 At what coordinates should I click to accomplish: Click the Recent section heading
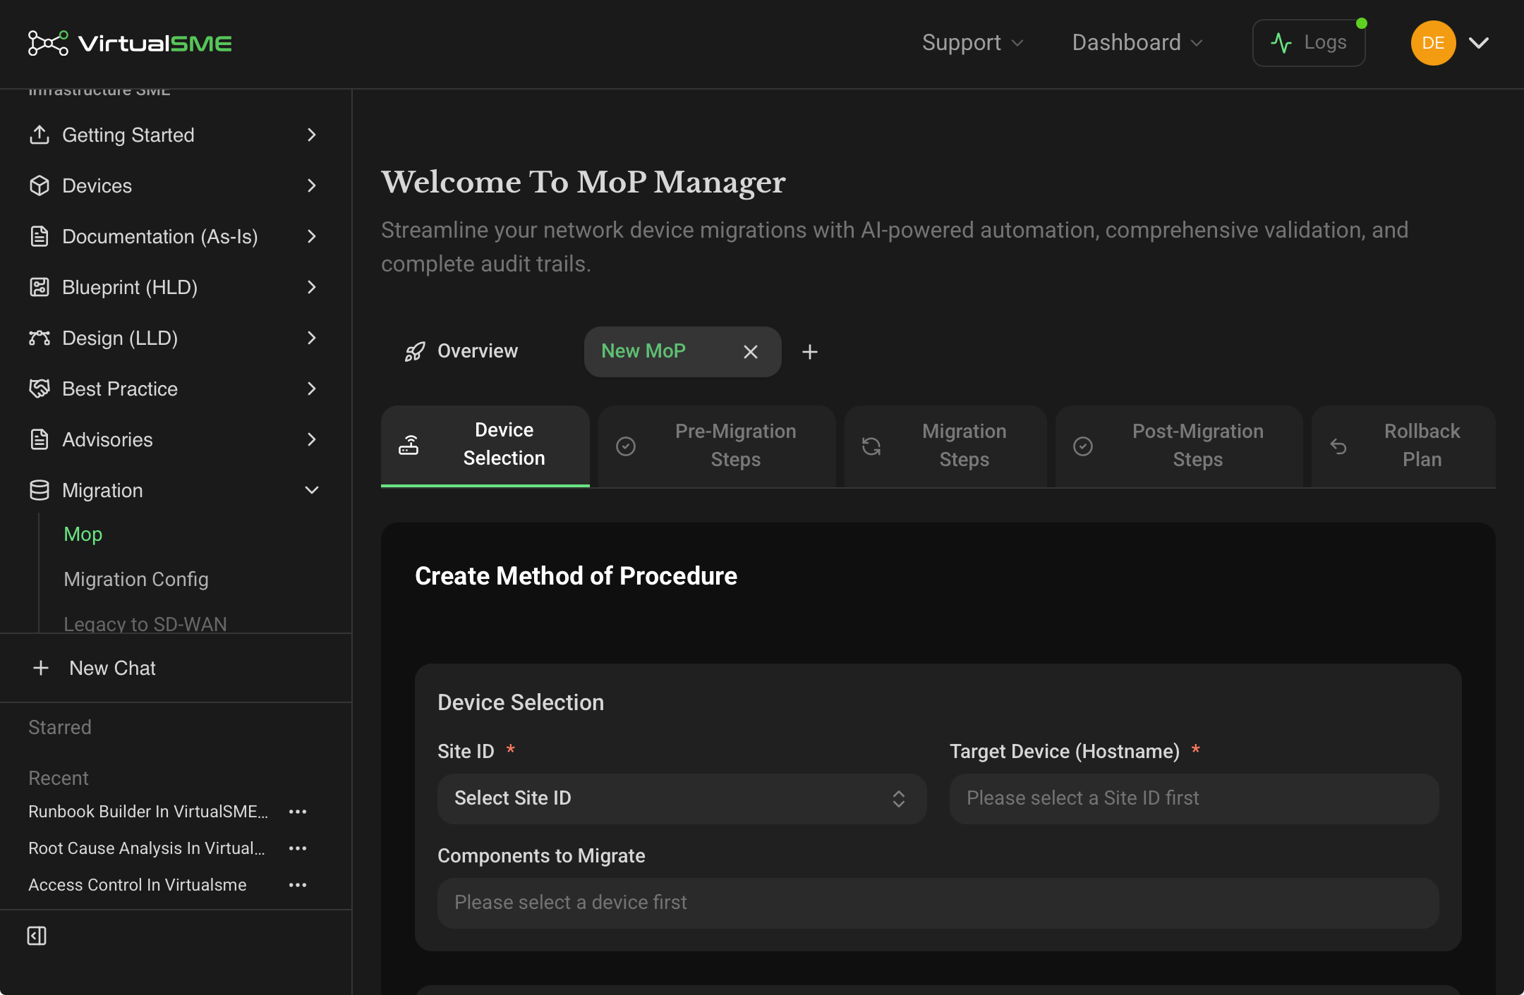point(59,778)
